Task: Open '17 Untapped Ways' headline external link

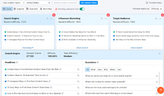Action: tap(49, 81)
